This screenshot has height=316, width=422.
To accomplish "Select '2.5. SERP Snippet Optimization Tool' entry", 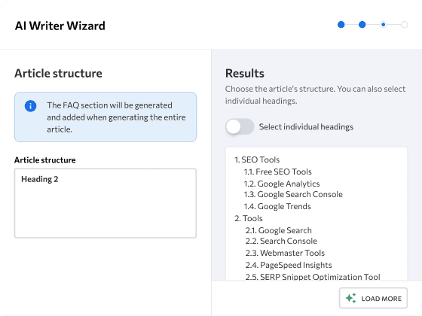I will tap(313, 277).
